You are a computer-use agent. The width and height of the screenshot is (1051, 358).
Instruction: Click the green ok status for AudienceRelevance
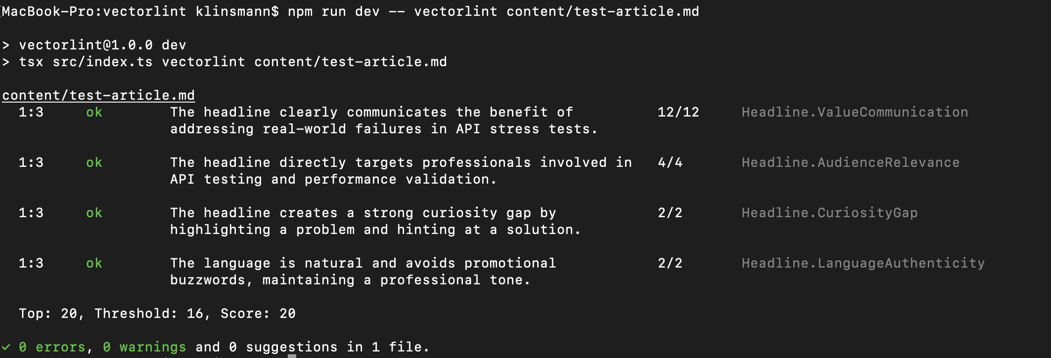click(94, 163)
